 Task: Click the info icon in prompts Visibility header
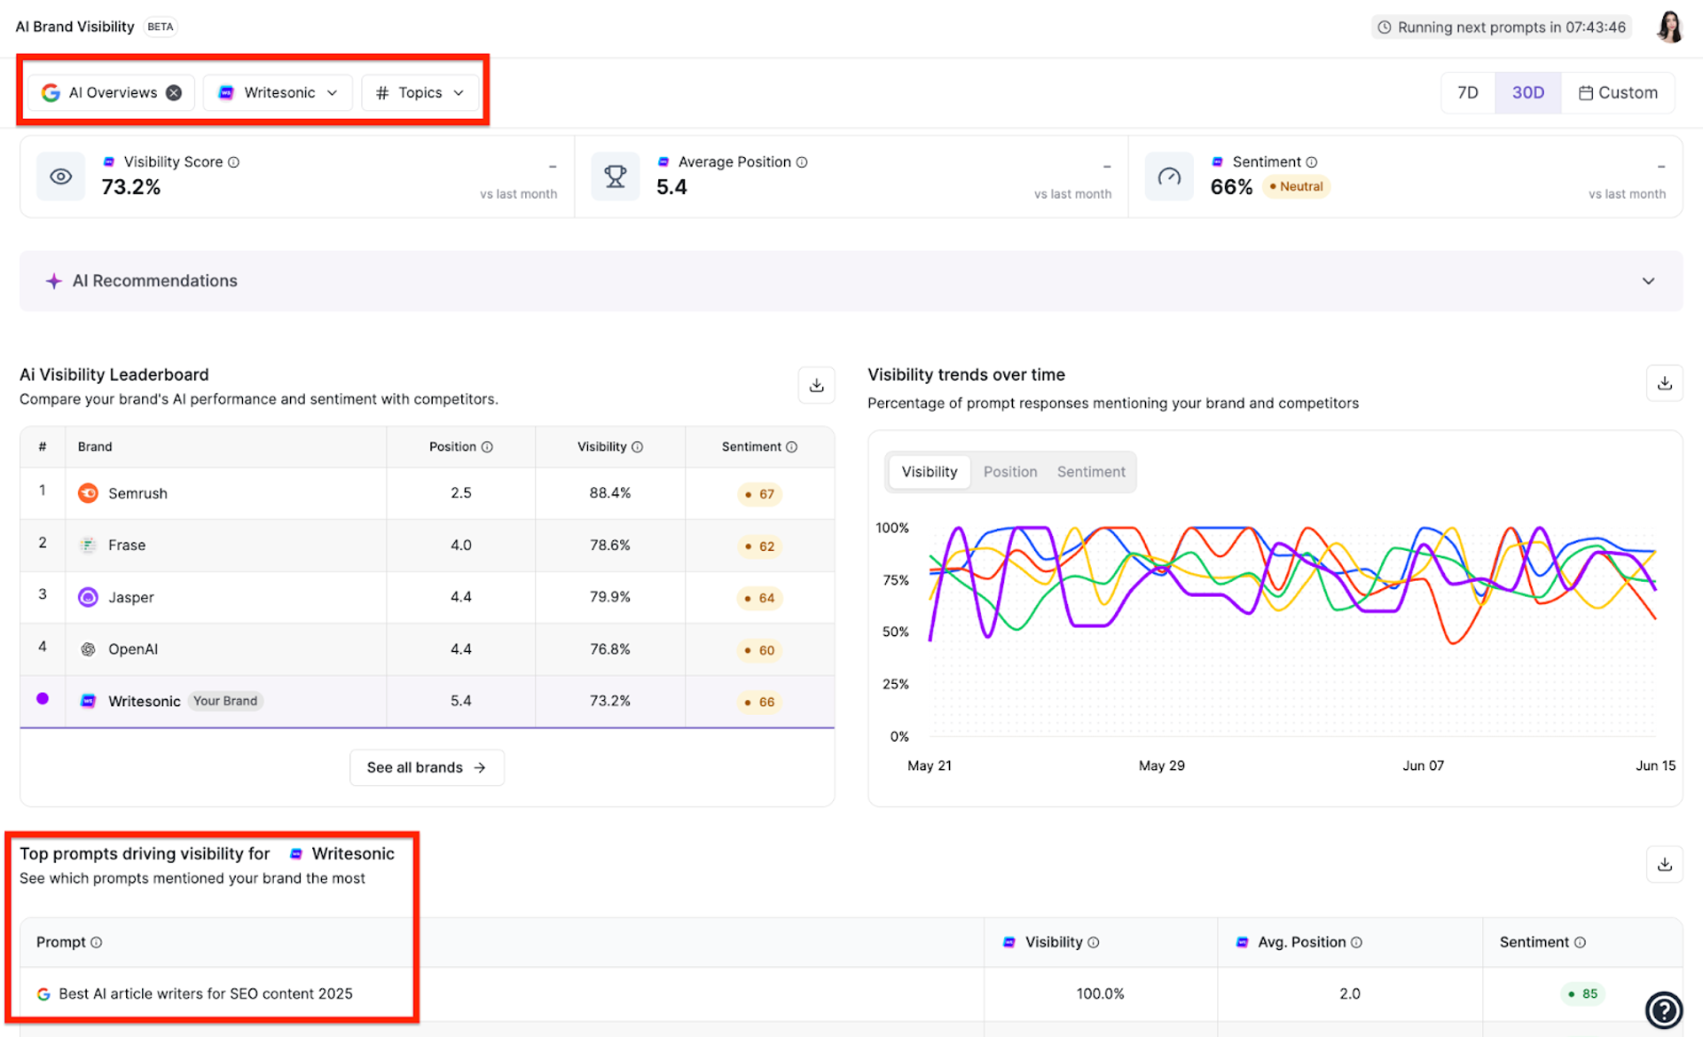point(1093,942)
